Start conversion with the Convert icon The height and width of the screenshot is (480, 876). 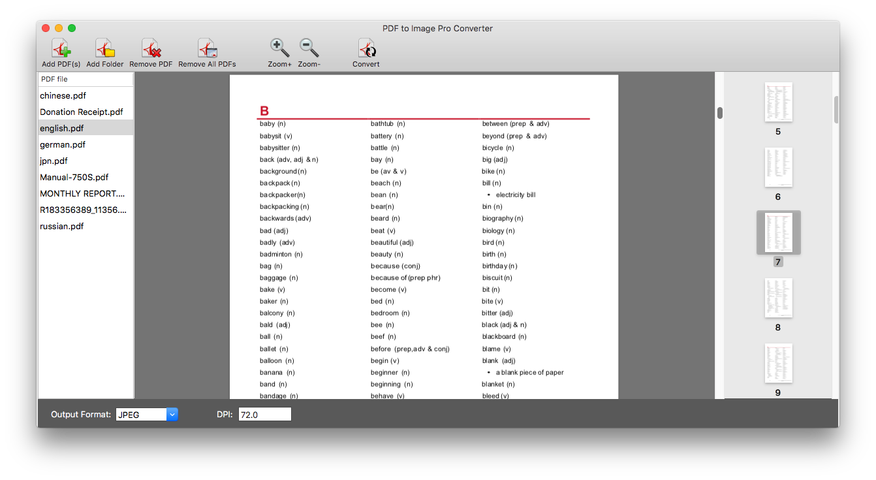point(366,49)
